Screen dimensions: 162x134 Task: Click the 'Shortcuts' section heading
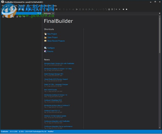coord(49,29)
